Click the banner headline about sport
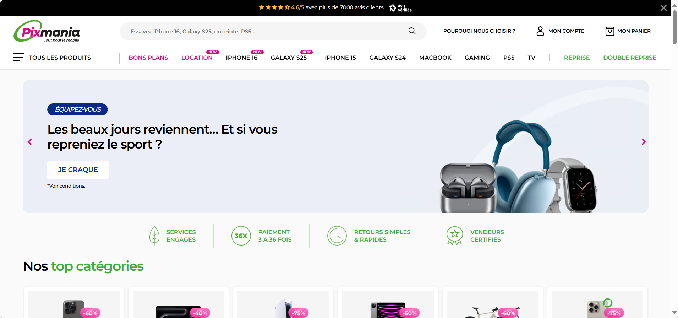 click(x=162, y=137)
